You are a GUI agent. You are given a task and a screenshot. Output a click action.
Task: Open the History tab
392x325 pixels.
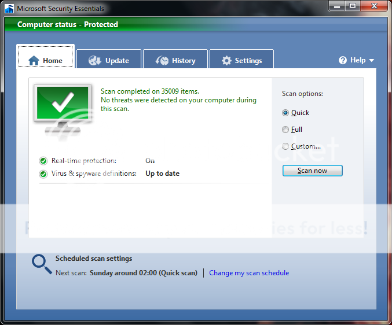pyautogui.click(x=175, y=59)
